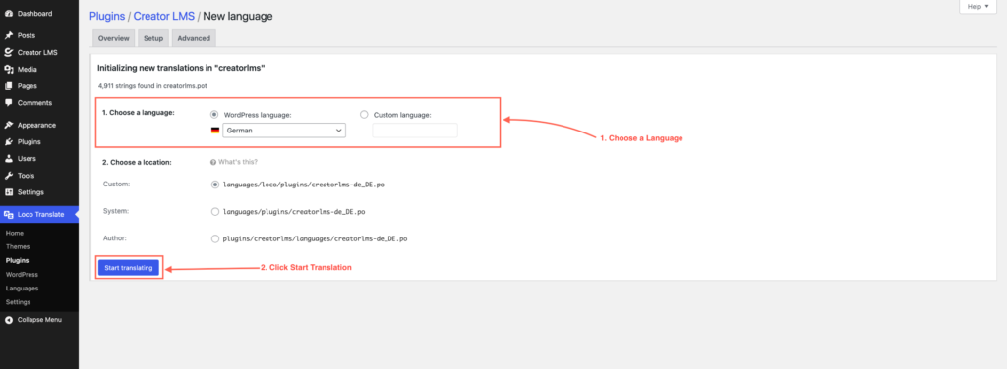Follow the Plugins breadcrumb link

pos(107,16)
